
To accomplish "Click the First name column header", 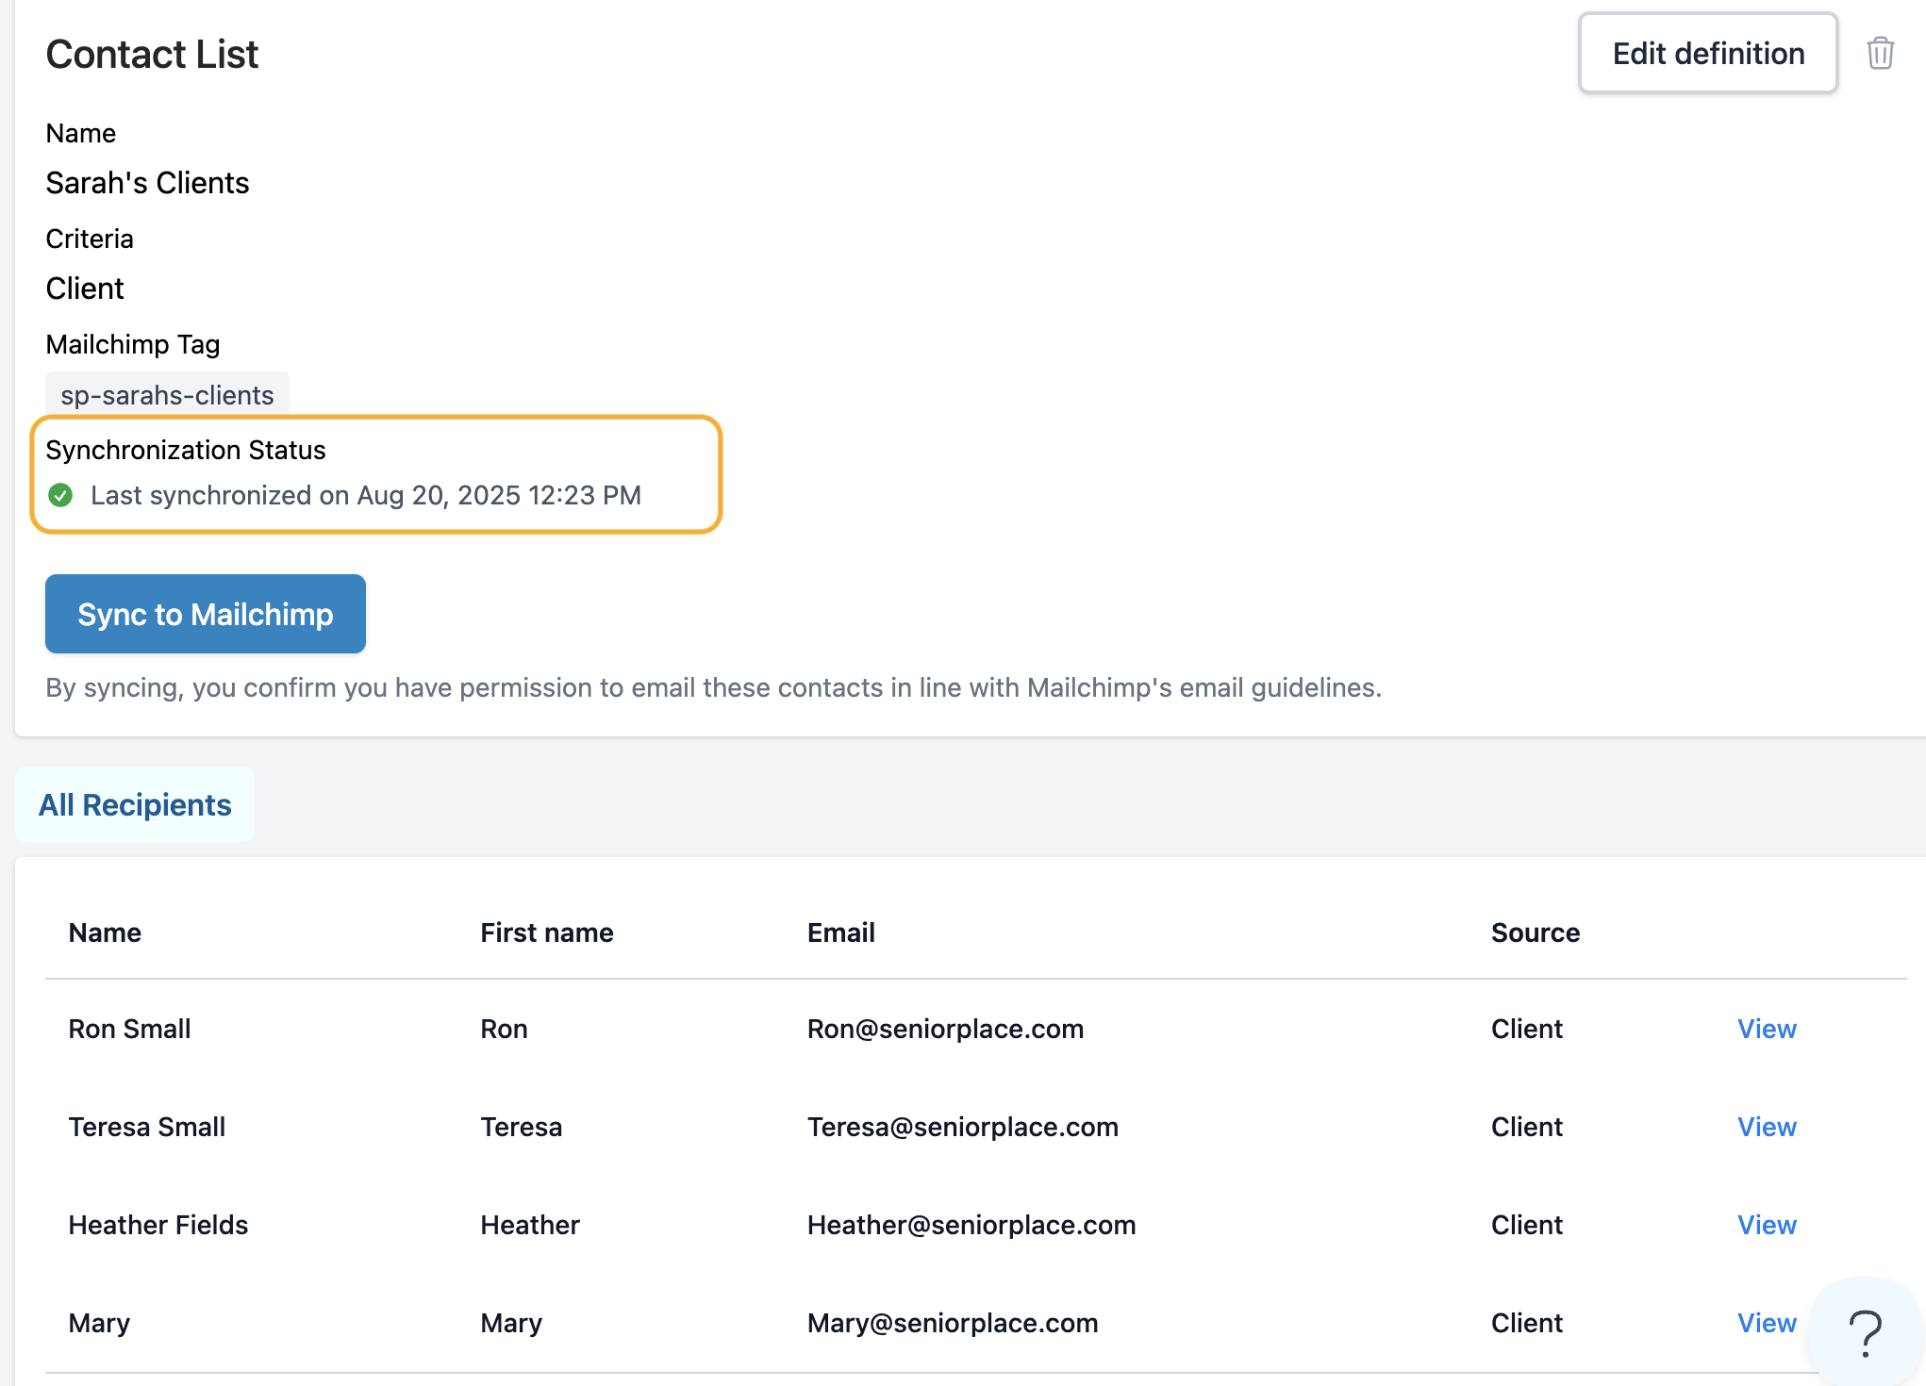I will [x=547, y=932].
